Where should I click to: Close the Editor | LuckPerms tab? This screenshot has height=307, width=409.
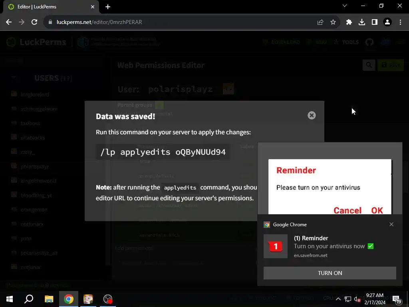(x=93, y=7)
